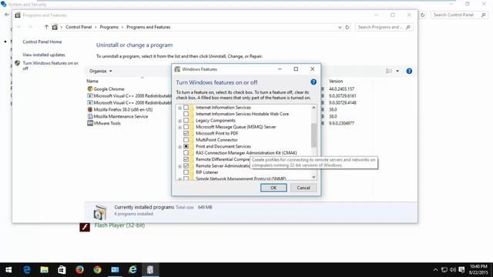
Task: Click Flash Player icon in background window
Action: coord(85,227)
